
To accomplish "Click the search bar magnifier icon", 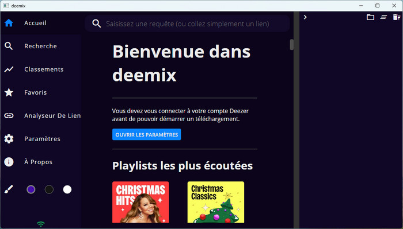I will point(96,24).
